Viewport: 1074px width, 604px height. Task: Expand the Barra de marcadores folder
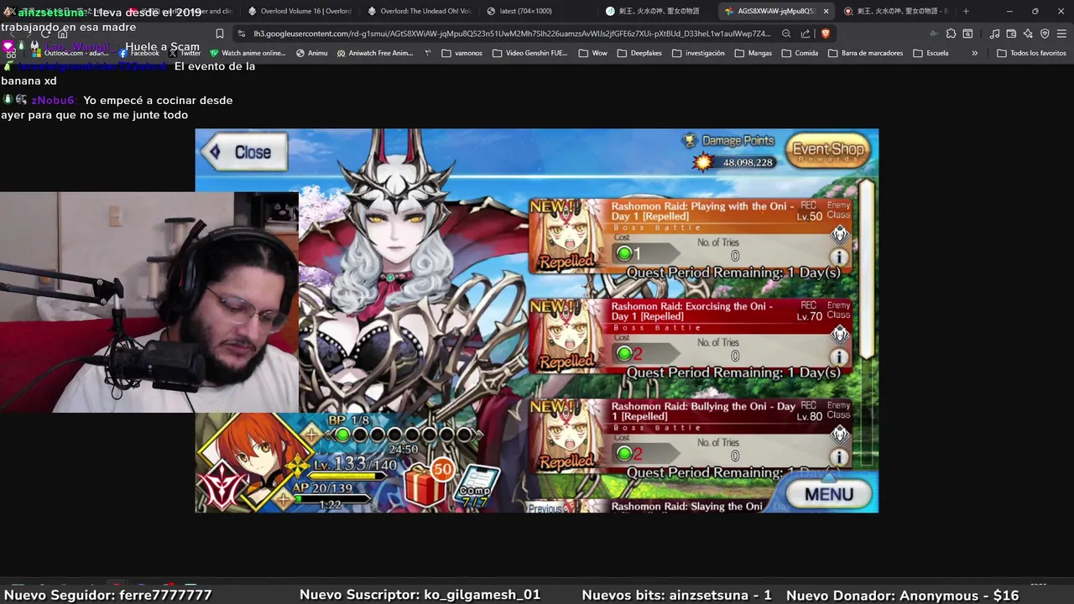pos(865,53)
